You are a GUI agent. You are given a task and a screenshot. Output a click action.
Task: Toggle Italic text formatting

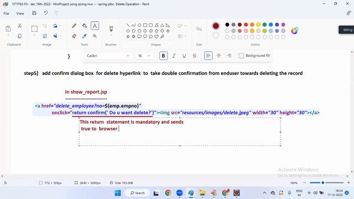[174, 56]
